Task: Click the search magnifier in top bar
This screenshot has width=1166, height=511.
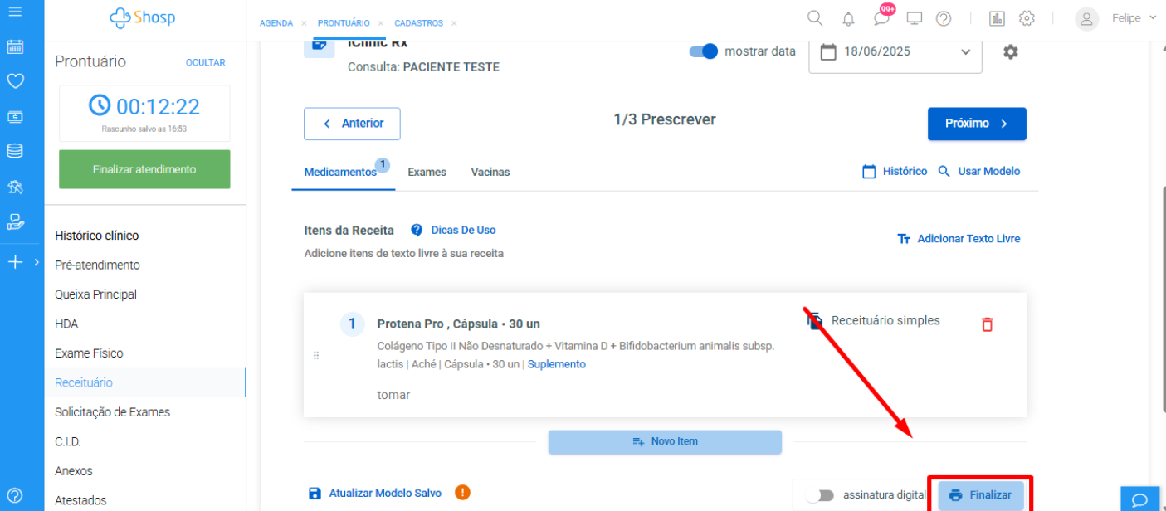Action: tap(815, 18)
